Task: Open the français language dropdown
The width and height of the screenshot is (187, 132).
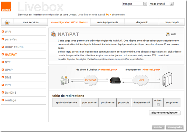Action: 134,4
